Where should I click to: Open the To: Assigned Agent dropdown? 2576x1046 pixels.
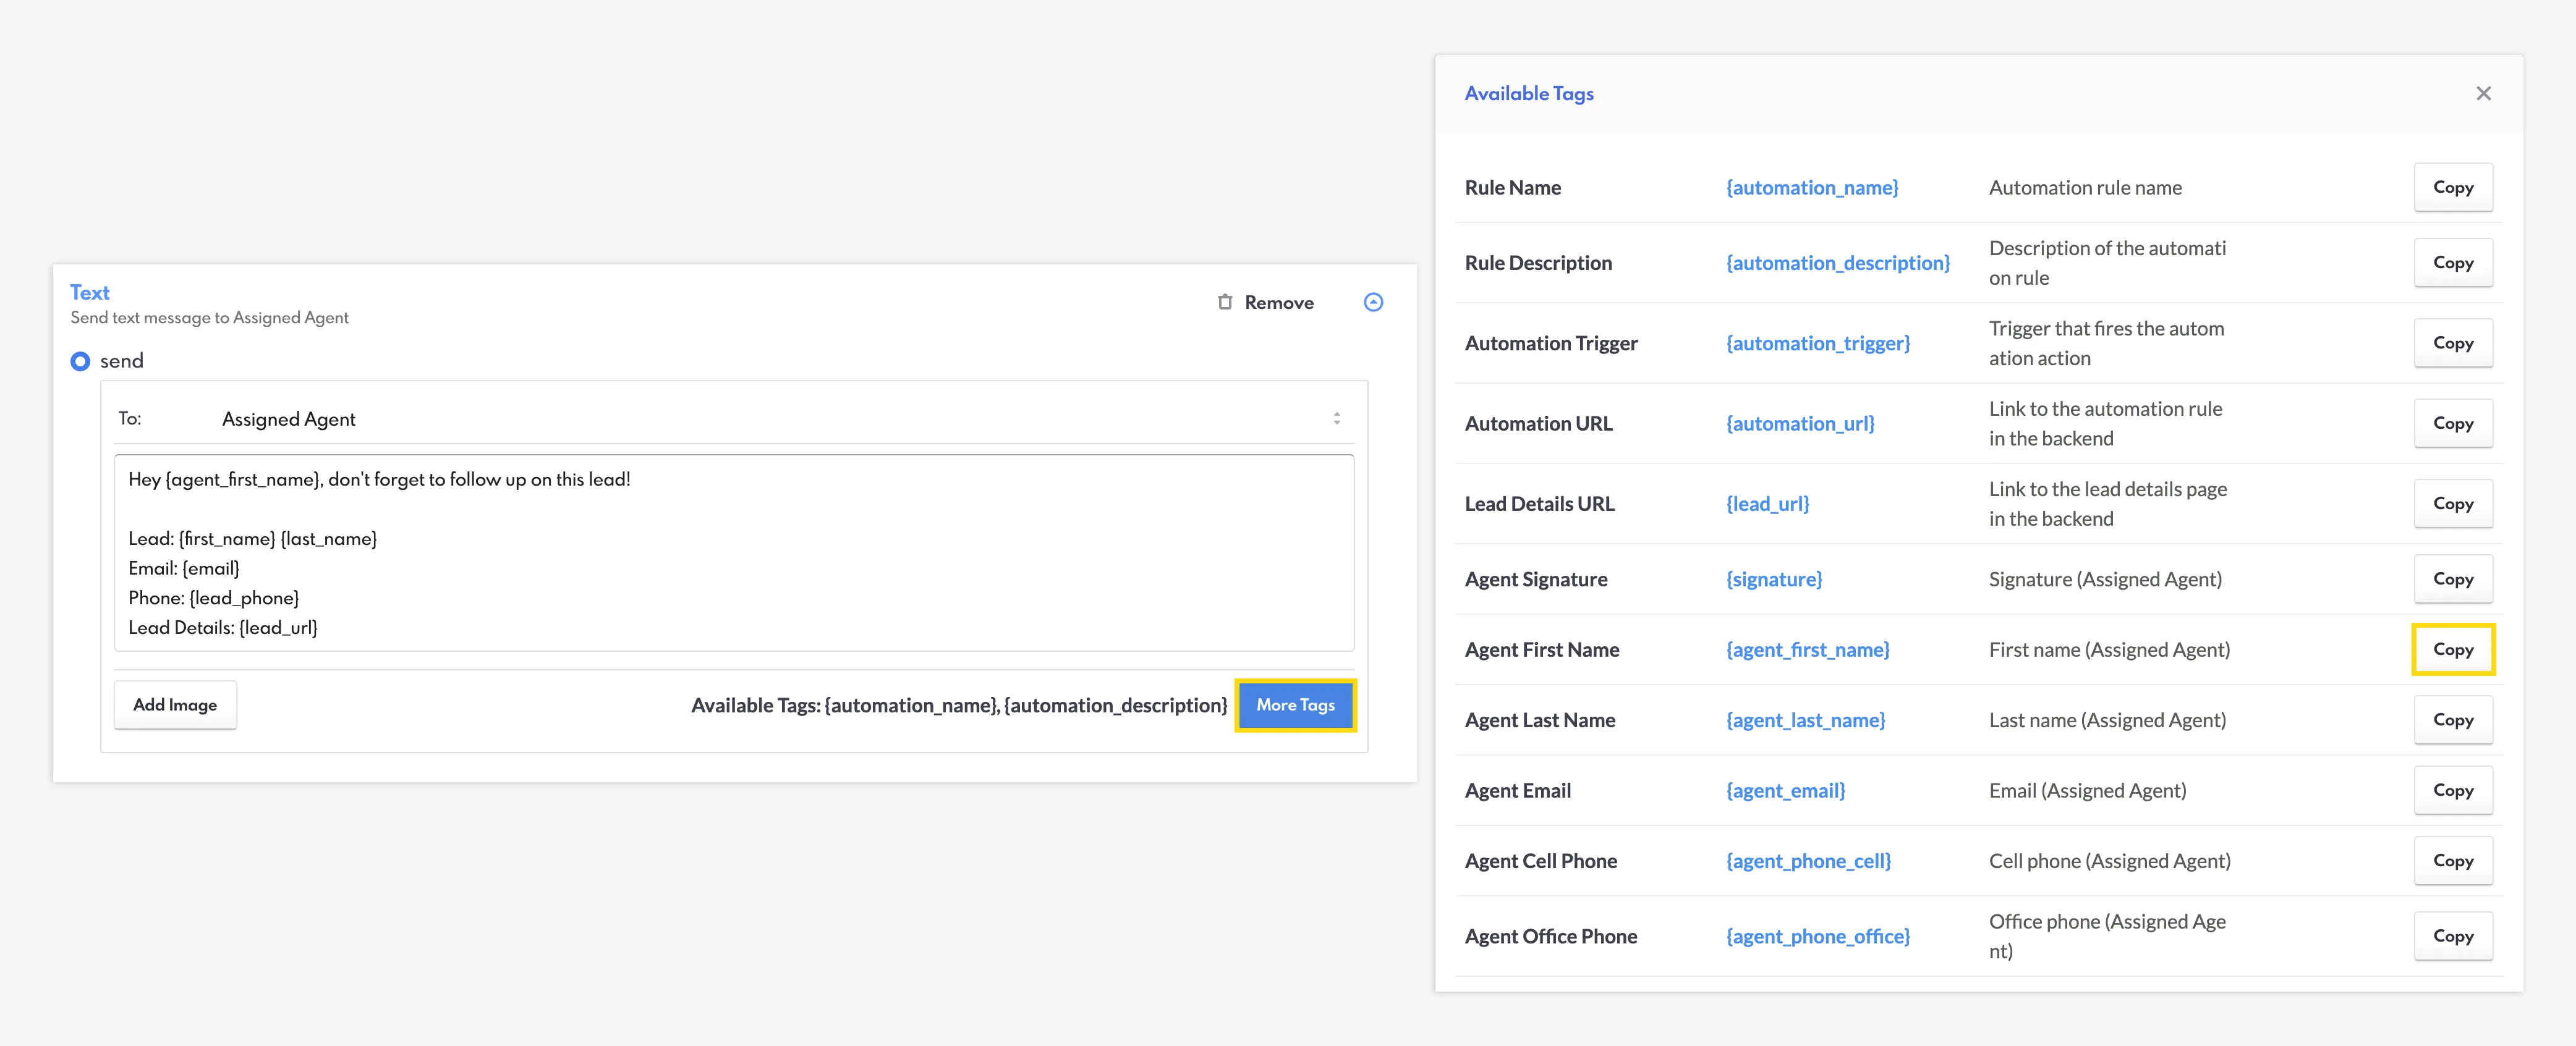coord(734,419)
